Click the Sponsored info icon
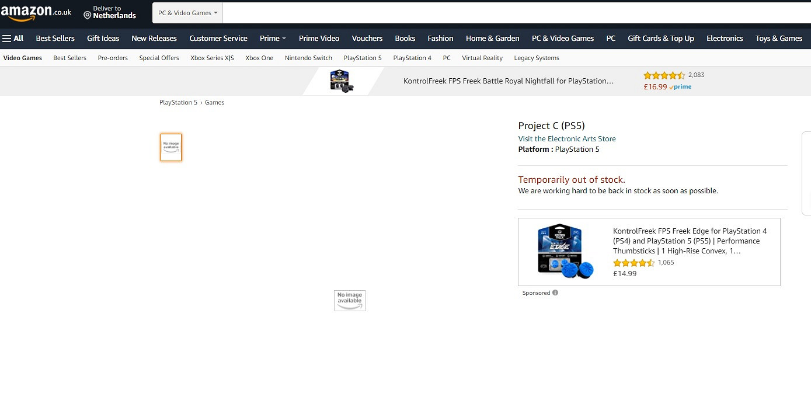The image size is (811, 414). pos(555,293)
